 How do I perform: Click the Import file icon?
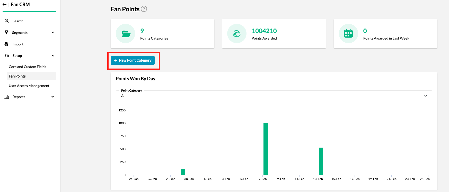click(x=7, y=44)
